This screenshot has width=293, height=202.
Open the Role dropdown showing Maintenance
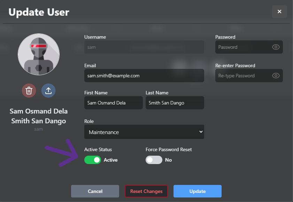pos(144,132)
